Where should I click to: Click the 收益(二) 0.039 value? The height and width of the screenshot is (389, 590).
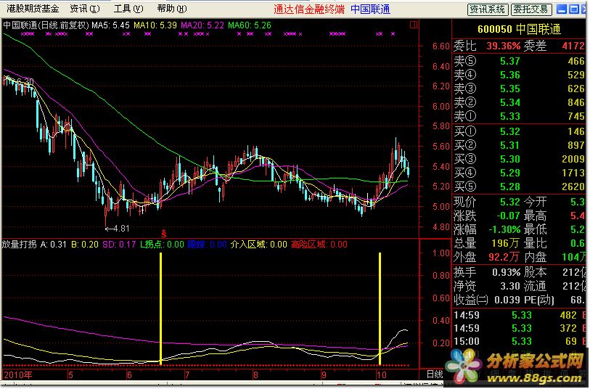507,300
